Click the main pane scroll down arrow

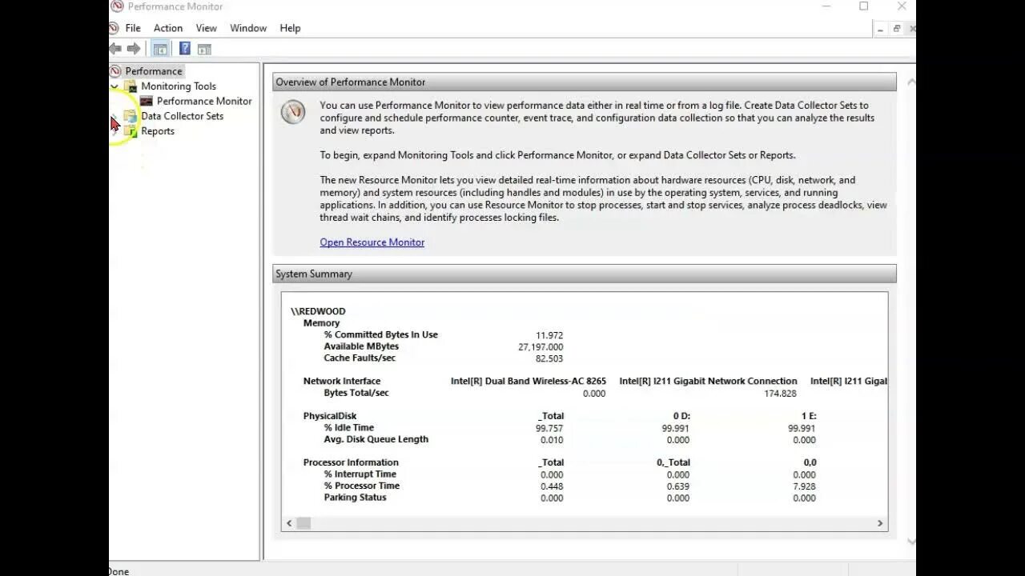pyautogui.click(x=911, y=542)
